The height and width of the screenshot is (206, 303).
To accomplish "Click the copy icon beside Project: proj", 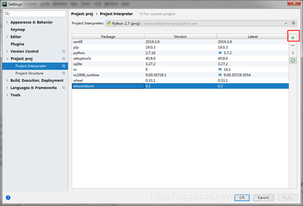I will click(63, 59).
